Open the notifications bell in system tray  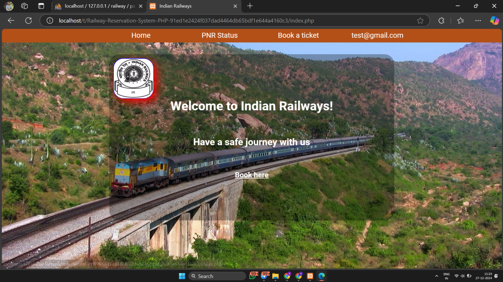pyautogui.click(x=496, y=276)
